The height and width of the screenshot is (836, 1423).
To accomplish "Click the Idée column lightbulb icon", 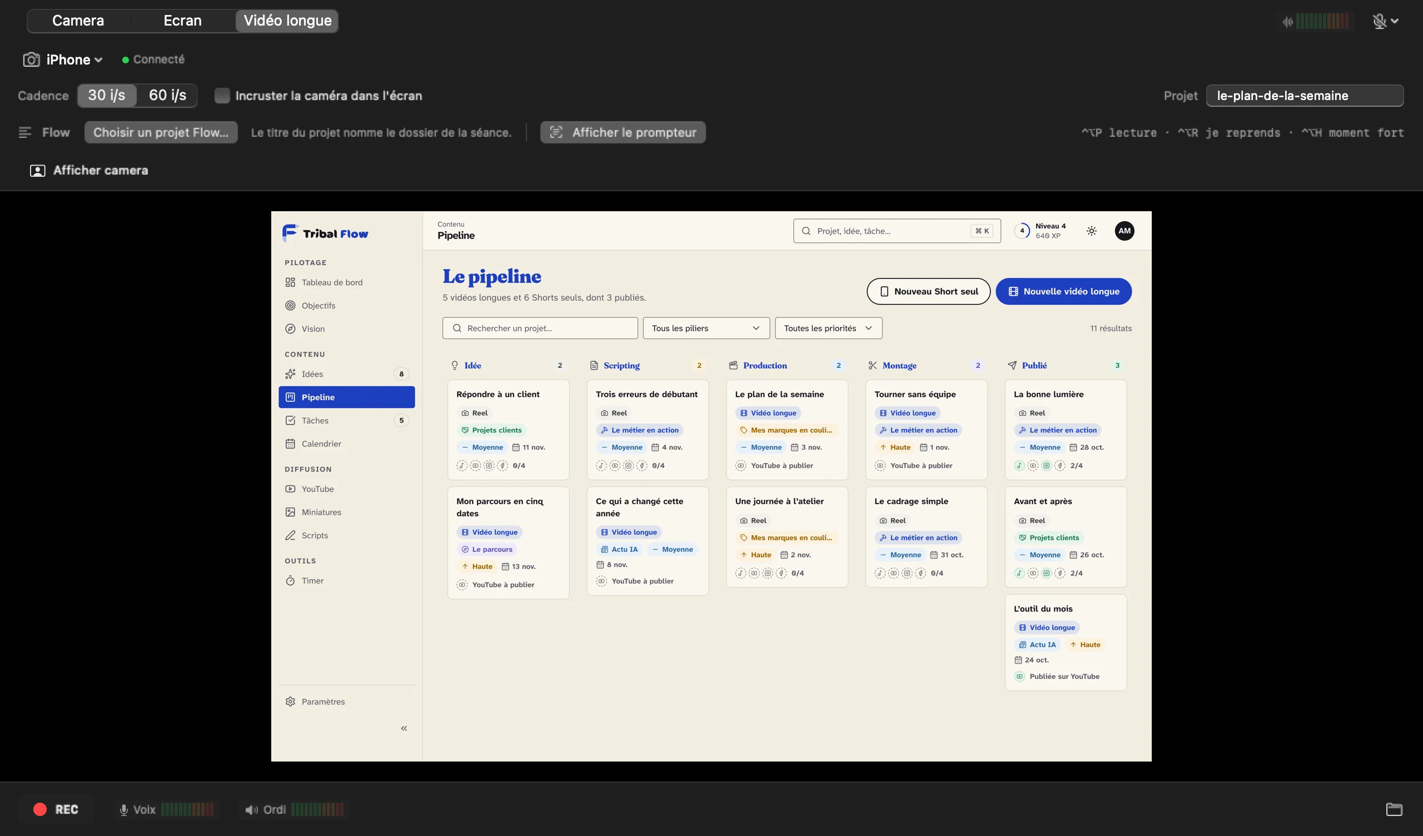I will pyautogui.click(x=455, y=365).
